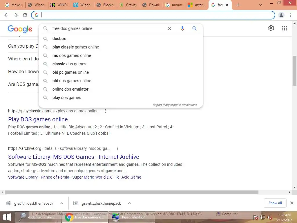Open the 'Super Mario World DX' sublink
Image resolution: width=297 pixels, height=223 pixels.
[92, 177]
